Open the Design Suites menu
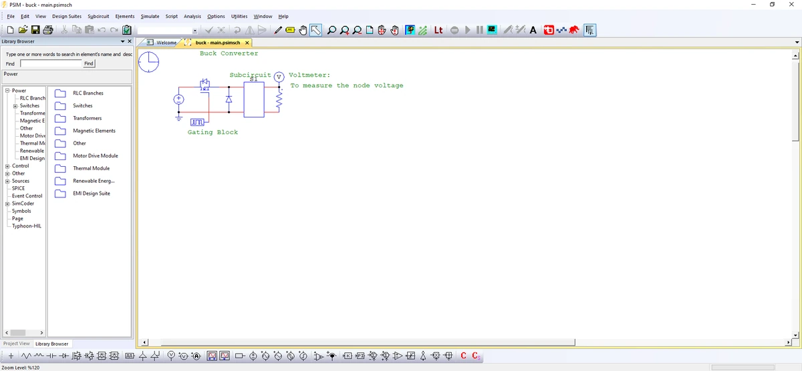The height and width of the screenshot is (371, 802). click(67, 16)
